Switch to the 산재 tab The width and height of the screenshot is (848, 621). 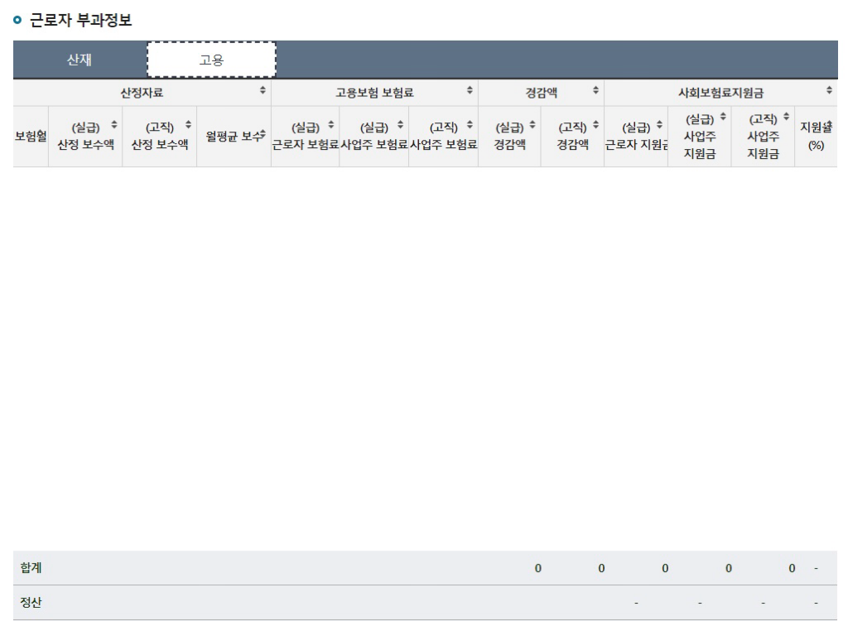coord(79,59)
